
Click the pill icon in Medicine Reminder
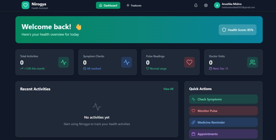(193, 123)
